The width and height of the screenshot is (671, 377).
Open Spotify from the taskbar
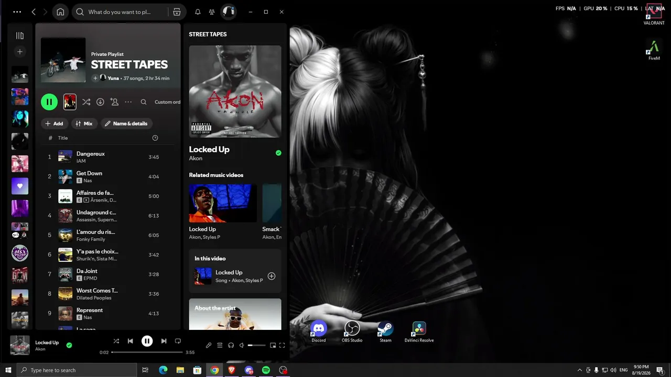[x=266, y=370]
